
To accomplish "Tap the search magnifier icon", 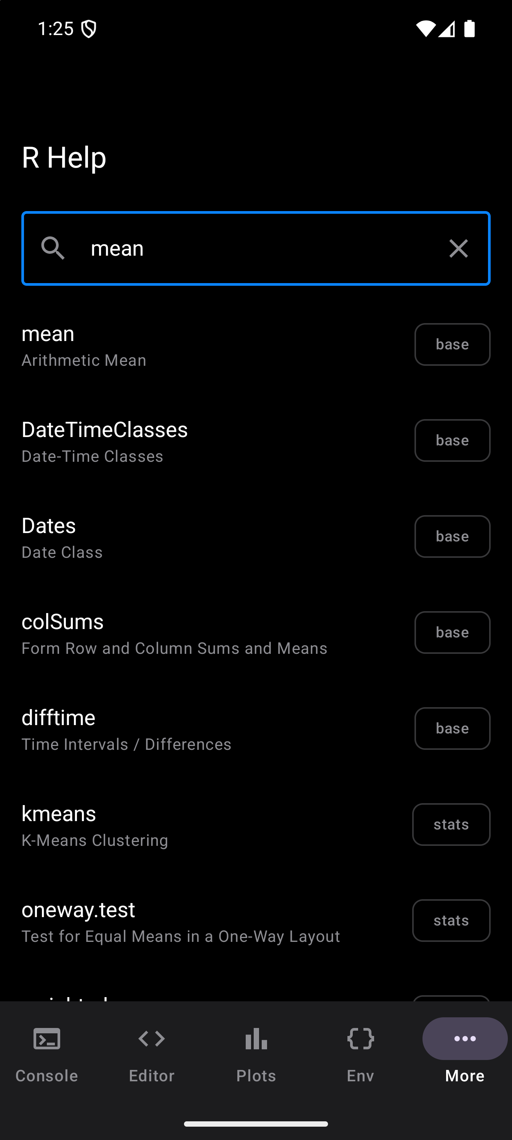I will coord(53,248).
